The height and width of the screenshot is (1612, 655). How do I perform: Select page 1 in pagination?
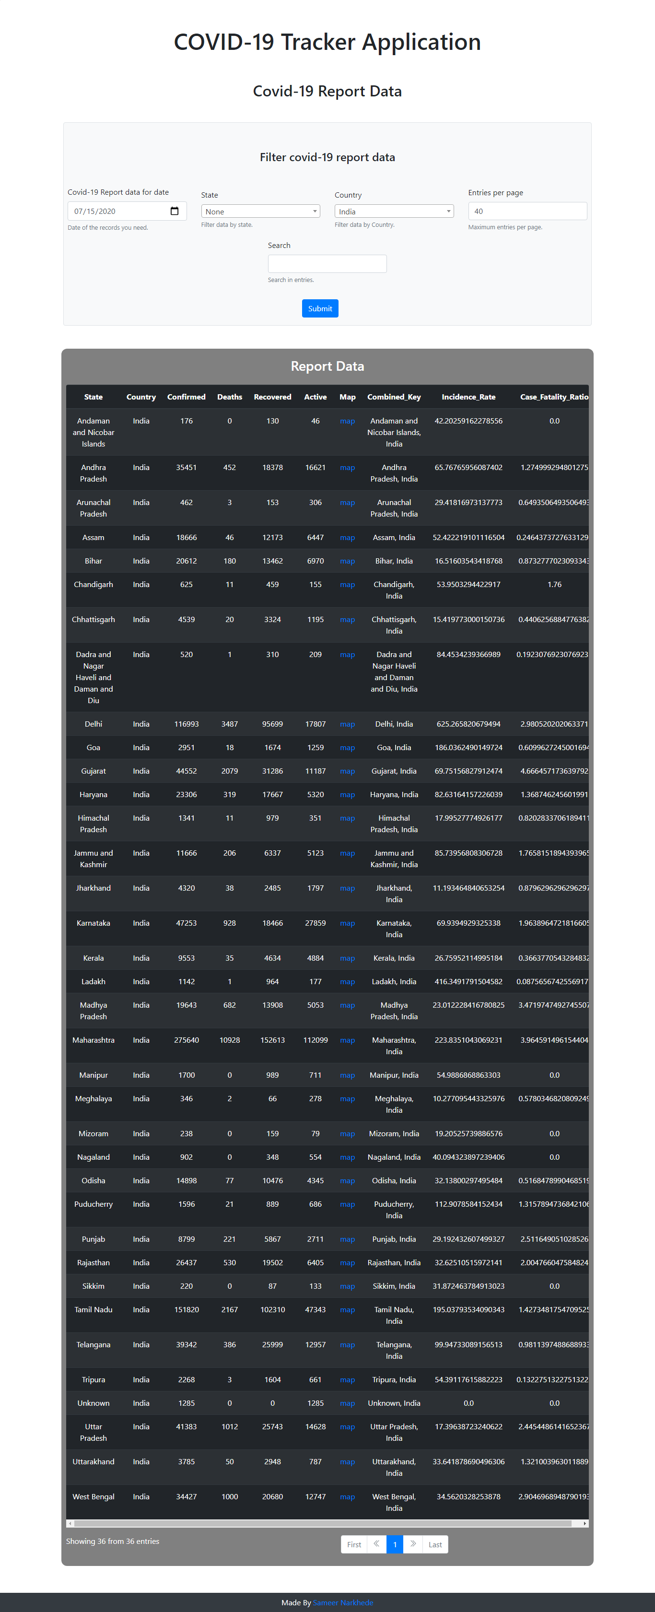click(395, 1544)
